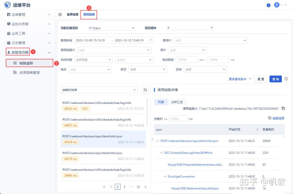The height and width of the screenshot is (194, 293).
Task: Collapse DEC/ScheduleTaskLogEntityDAO#find span
Action: point(161,153)
